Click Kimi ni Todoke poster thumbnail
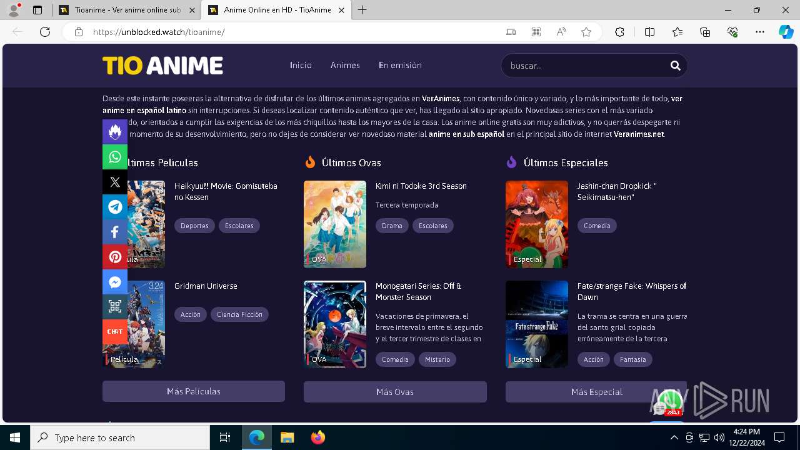Image resolution: width=800 pixels, height=450 pixels. 335,224
